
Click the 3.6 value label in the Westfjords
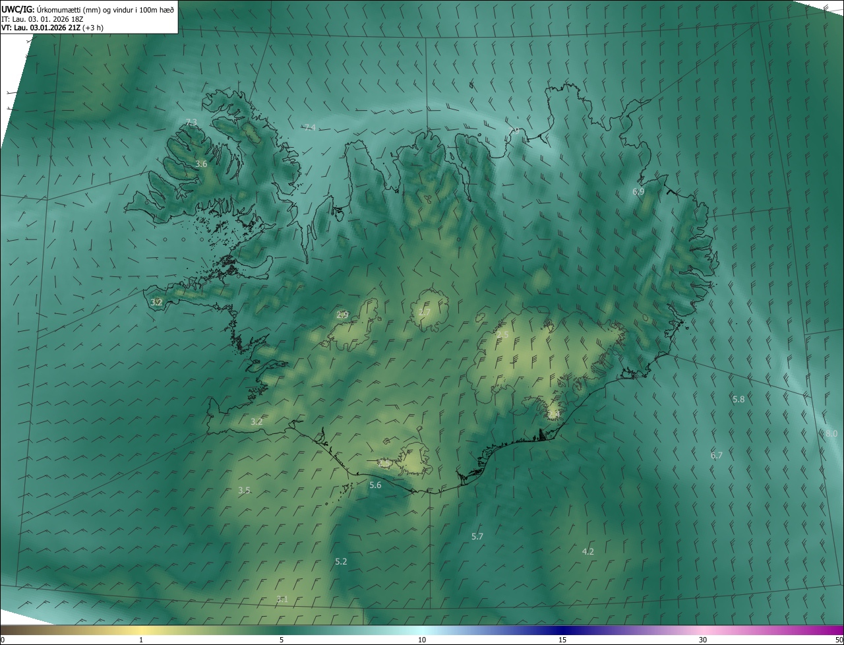tap(202, 164)
